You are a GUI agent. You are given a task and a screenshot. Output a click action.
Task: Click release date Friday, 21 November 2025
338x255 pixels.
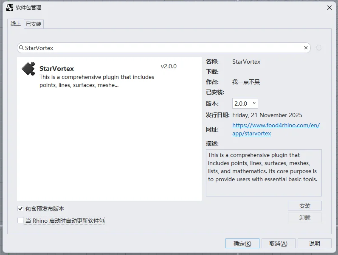[x=267, y=115]
